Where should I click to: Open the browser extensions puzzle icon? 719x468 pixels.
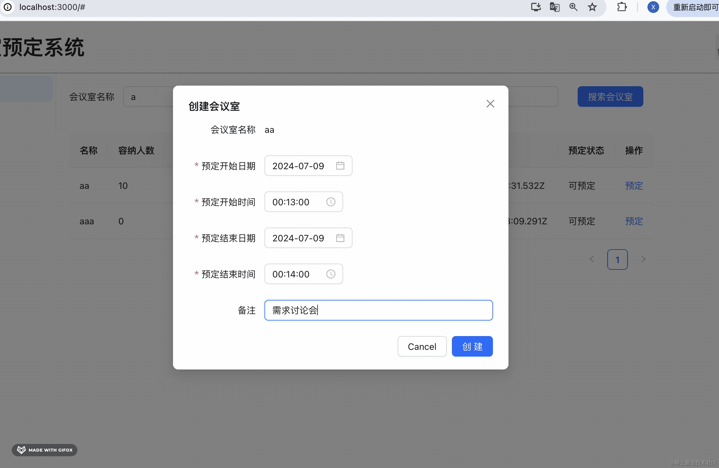click(x=622, y=7)
